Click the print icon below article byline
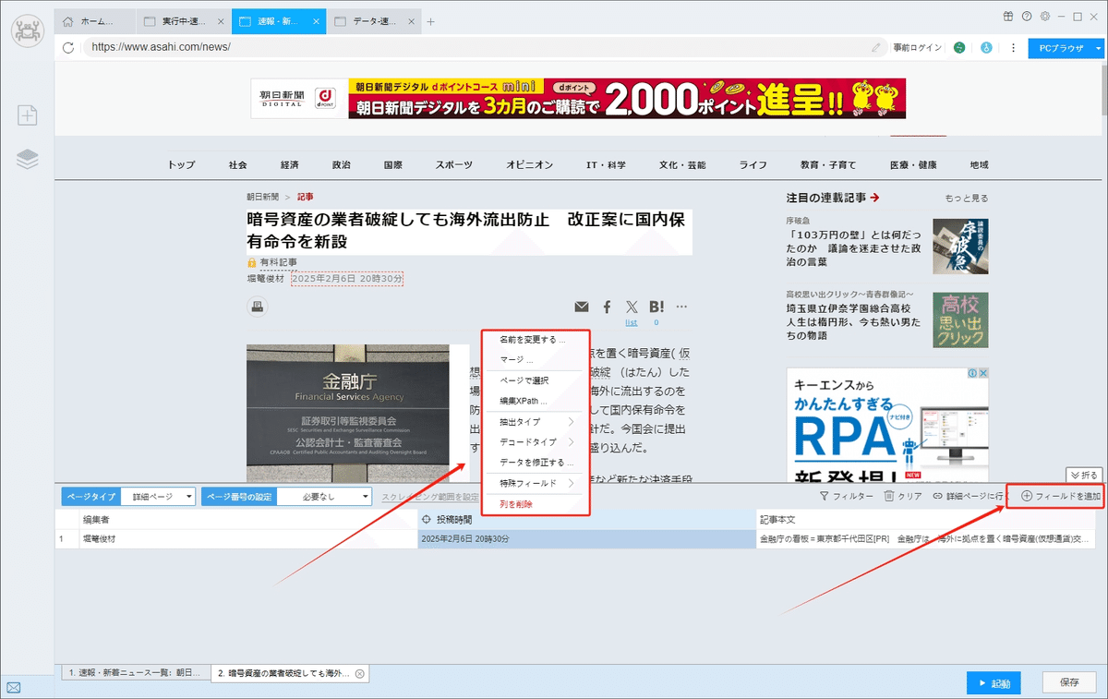The image size is (1108, 699). (258, 307)
